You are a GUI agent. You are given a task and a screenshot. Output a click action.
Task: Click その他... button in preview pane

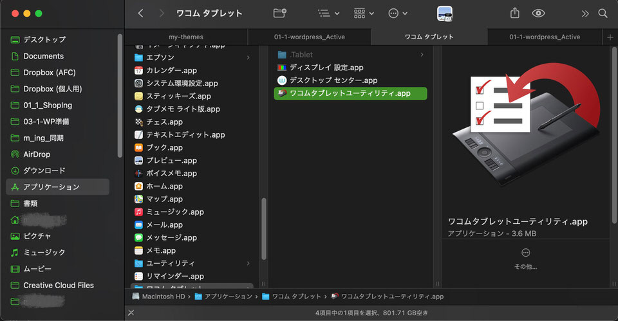tap(525, 258)
